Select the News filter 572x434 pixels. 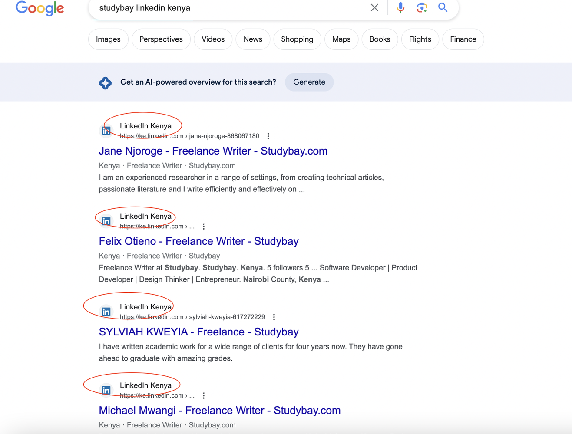tap(253, 39)
